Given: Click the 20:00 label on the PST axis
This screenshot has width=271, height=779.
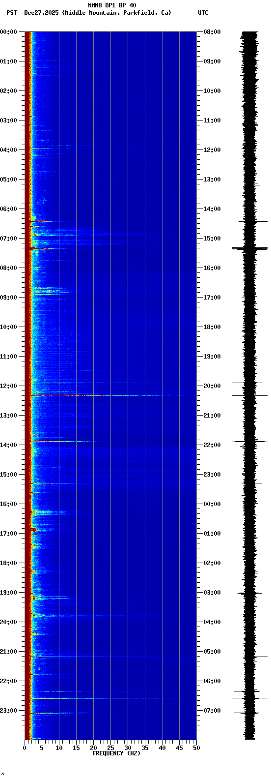Looking at the screenshot, I should (8, 622).
